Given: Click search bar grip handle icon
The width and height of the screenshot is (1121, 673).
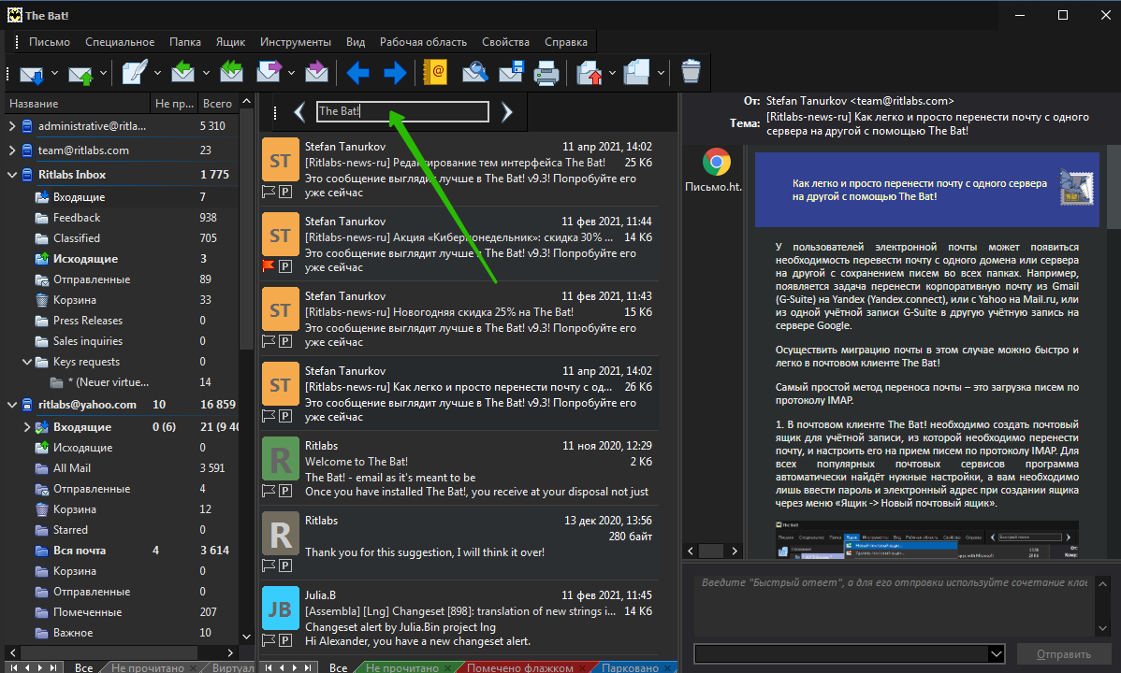Looking at the screenshot, I should tap(275, 112).
